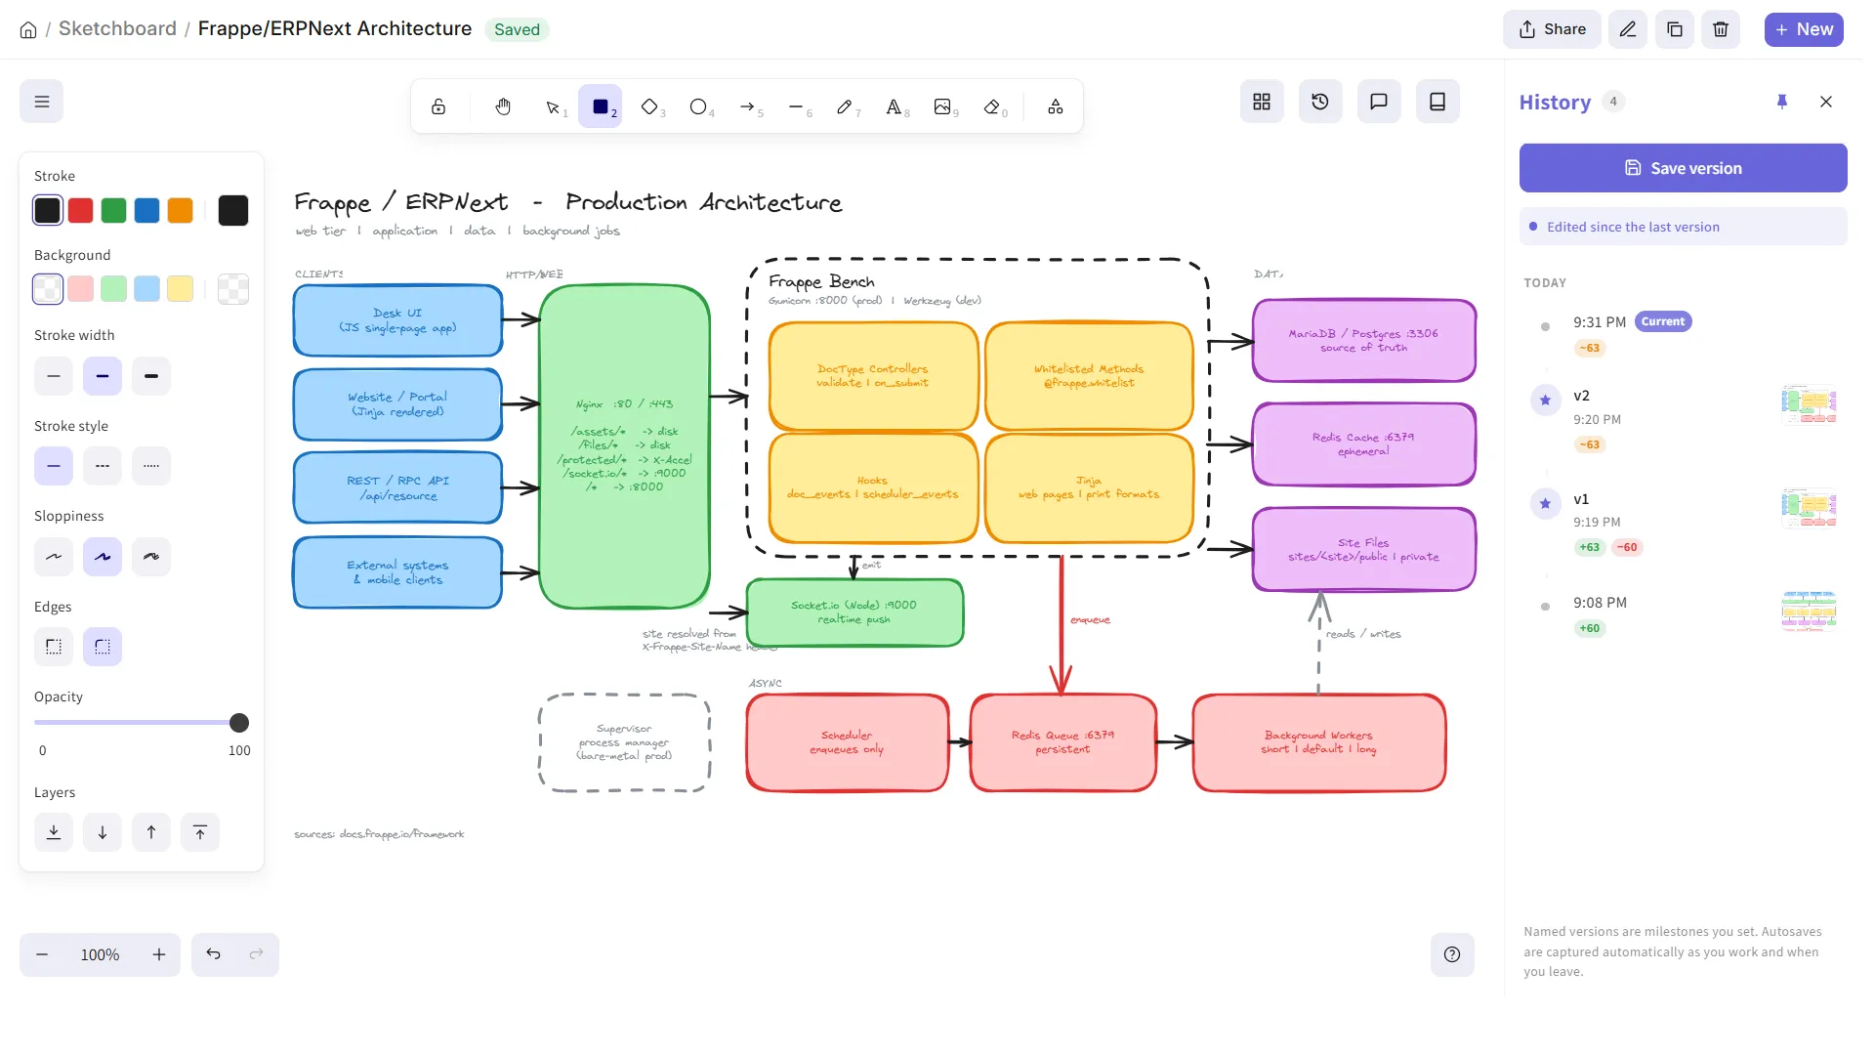The image size is (1875, 1055).
Task: Duplicate the board with copy icon
Action: (x=1675, y=29)
